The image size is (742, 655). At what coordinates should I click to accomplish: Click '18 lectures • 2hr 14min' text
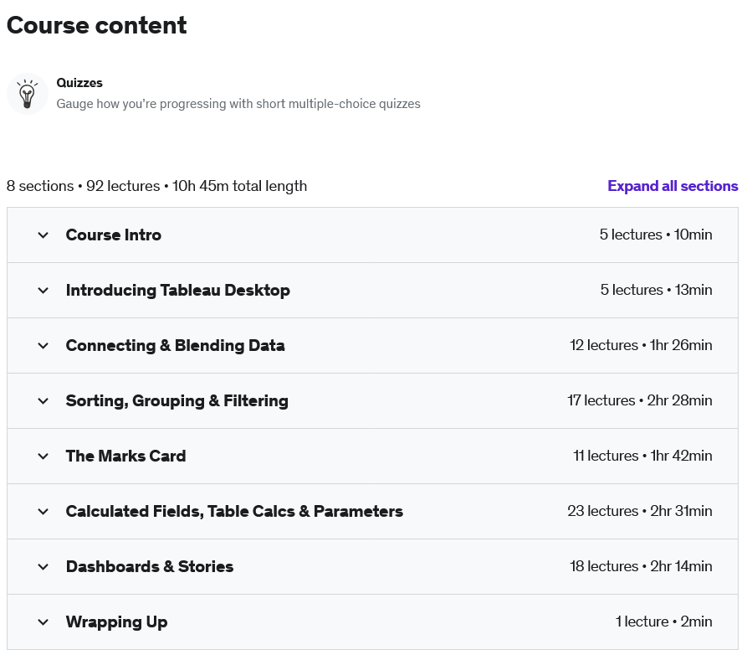point(642,566)
